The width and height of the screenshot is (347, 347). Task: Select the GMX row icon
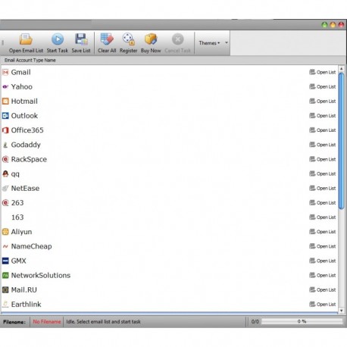[x=5, y=261]
